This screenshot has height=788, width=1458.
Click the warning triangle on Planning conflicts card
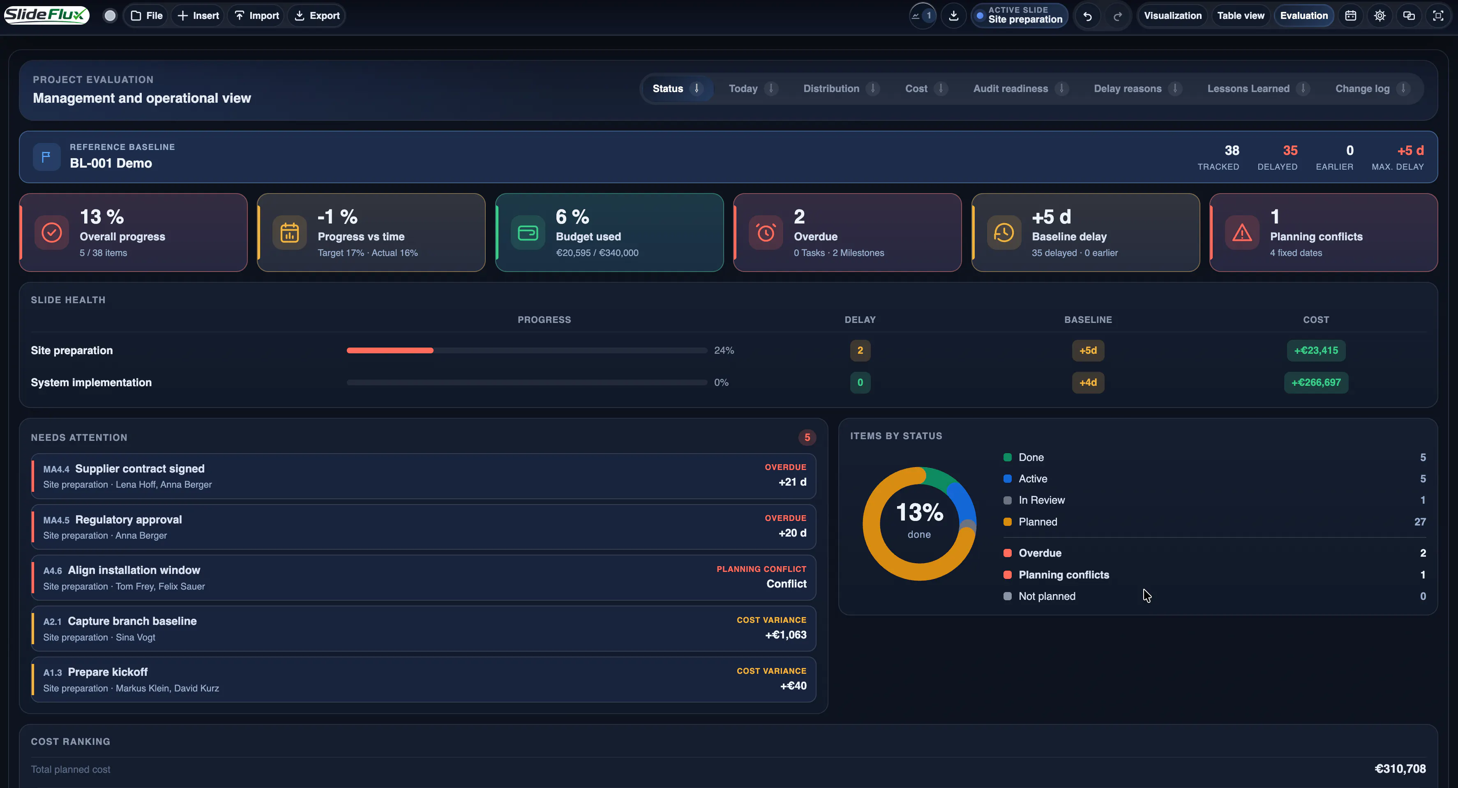(x=1242, y=233)
